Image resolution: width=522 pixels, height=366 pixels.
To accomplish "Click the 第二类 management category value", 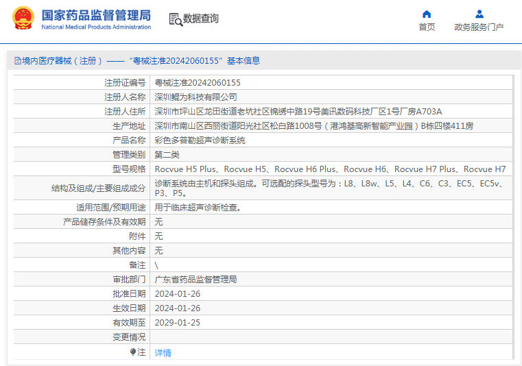I will (x=167, y=155).
